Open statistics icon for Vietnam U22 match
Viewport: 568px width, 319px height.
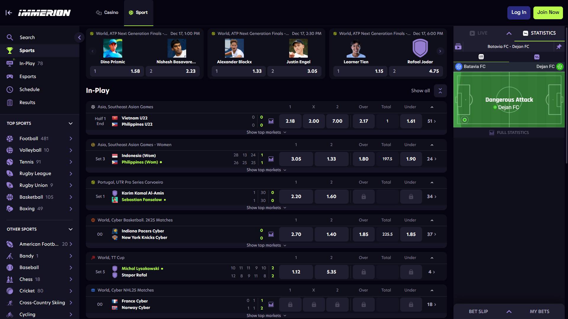pos(271,121)
